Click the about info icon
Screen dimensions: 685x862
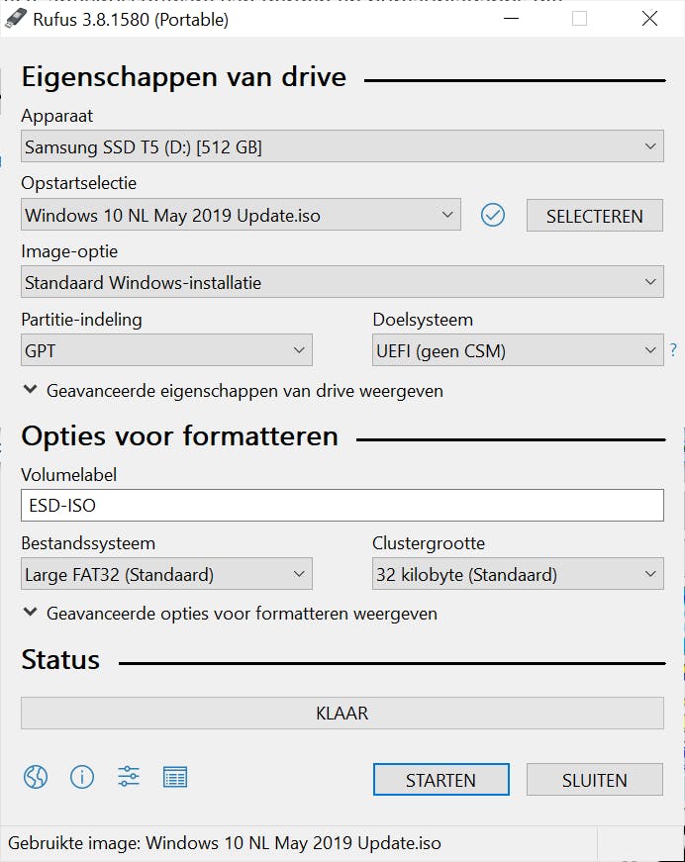[x=82, y=778]
